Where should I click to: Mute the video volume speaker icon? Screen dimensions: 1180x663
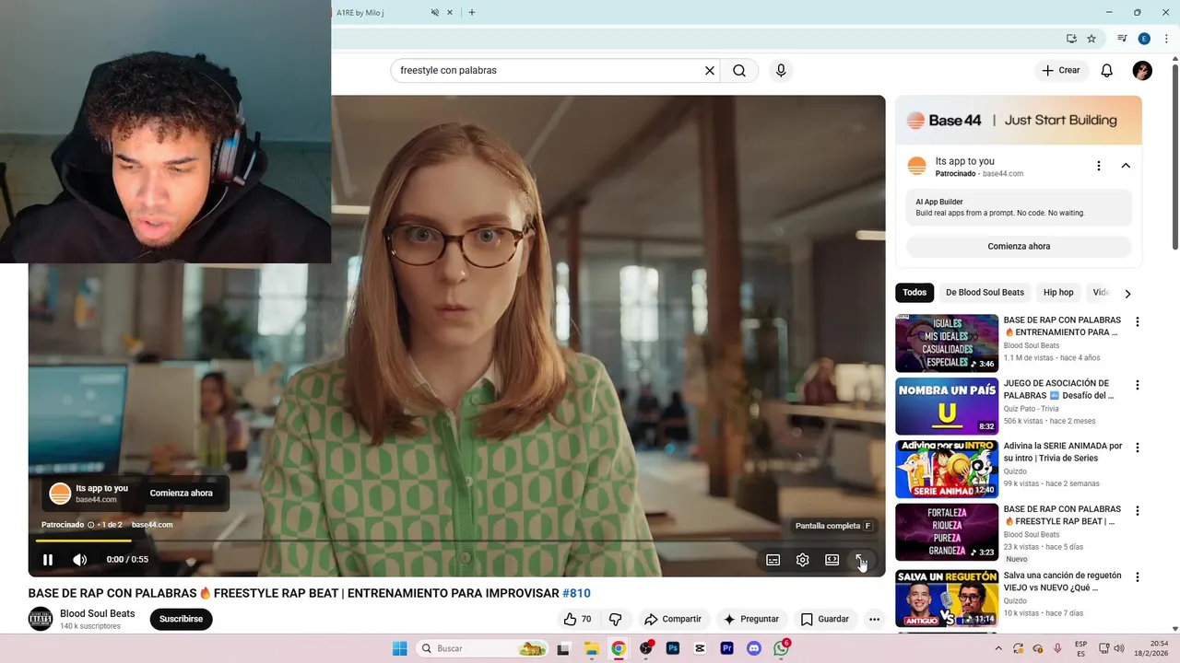(x=80, y=560)
